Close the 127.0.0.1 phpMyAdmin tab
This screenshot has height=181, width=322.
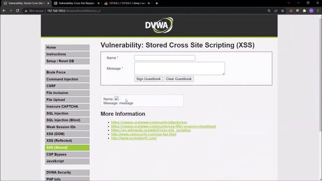[149, 4]
